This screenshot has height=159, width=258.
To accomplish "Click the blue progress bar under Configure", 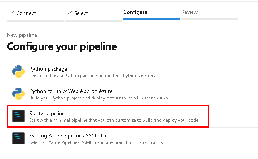I will coord(151,19).
